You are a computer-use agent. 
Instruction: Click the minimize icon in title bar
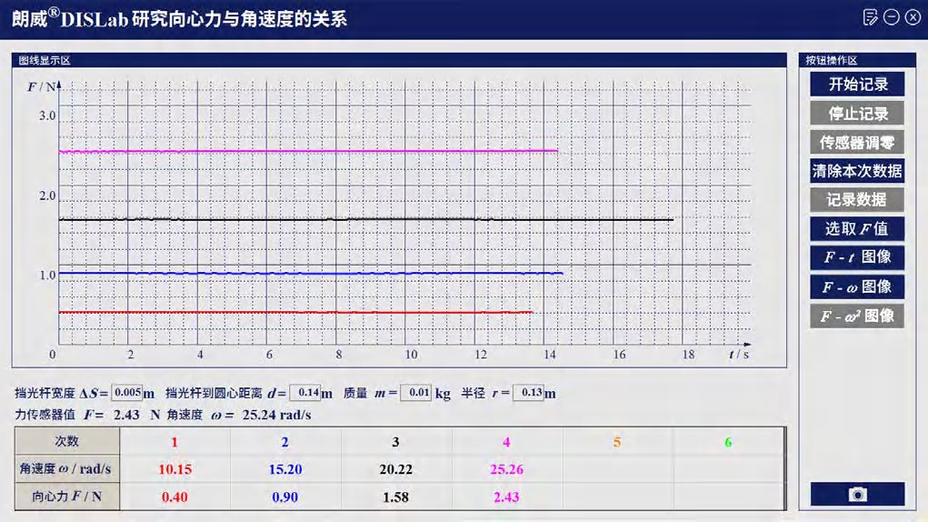tap(892, 17)
